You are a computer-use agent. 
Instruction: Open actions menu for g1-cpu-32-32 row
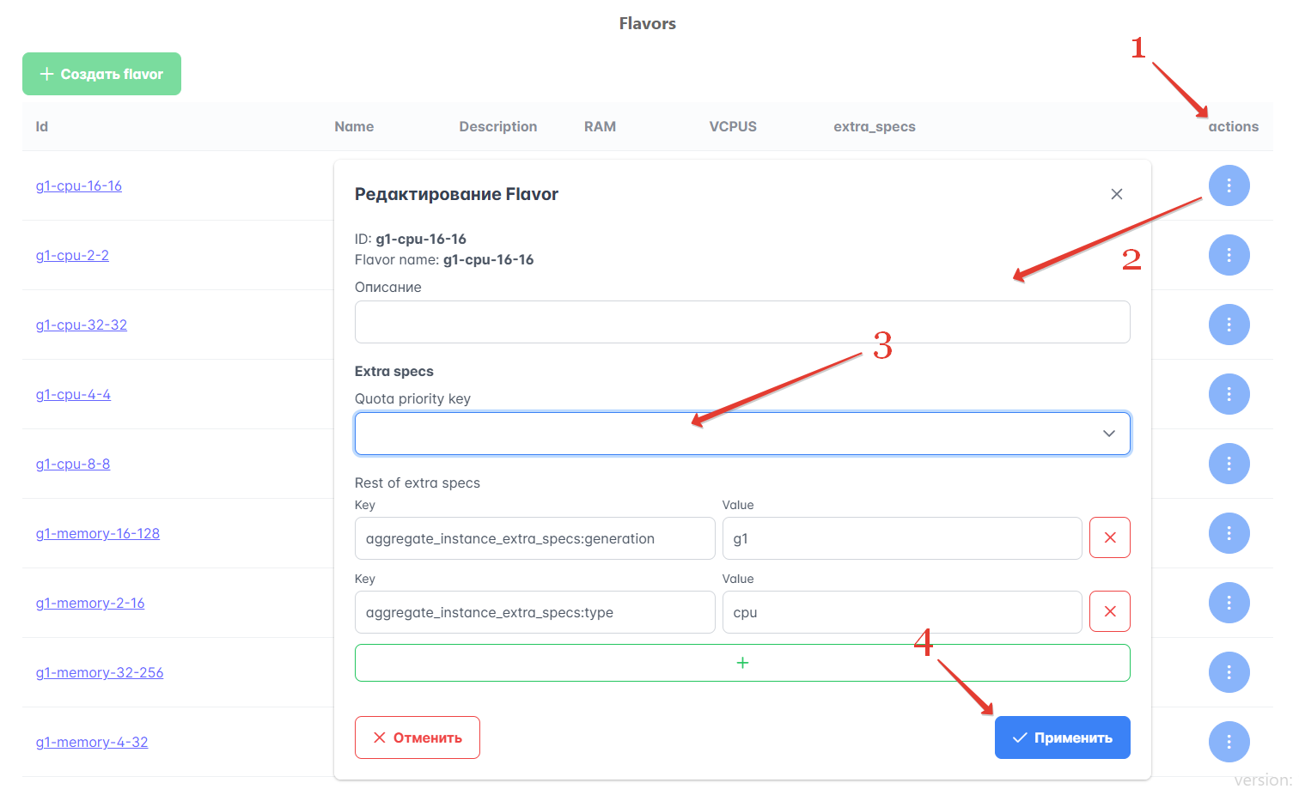(x=1229, y=325)
